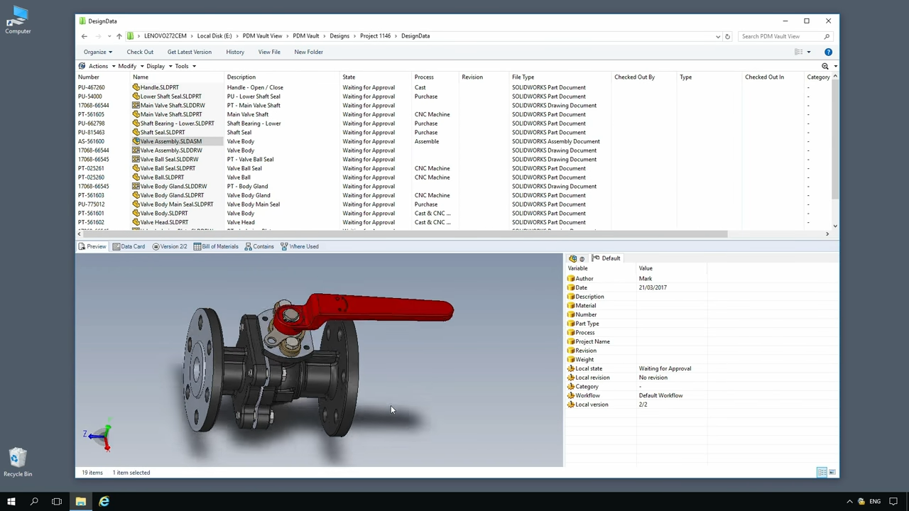Open Internet Explorer from taskbar
This screenshot has width=909, height=511.
pos(104,502)
